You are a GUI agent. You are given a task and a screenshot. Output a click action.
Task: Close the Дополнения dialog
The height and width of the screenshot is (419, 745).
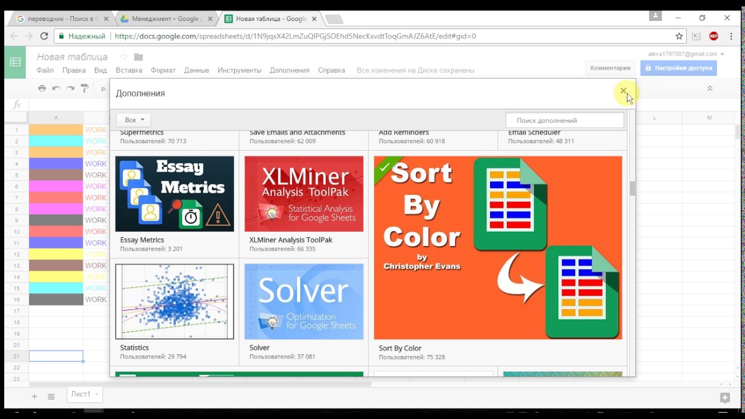[x=623, y=91]
